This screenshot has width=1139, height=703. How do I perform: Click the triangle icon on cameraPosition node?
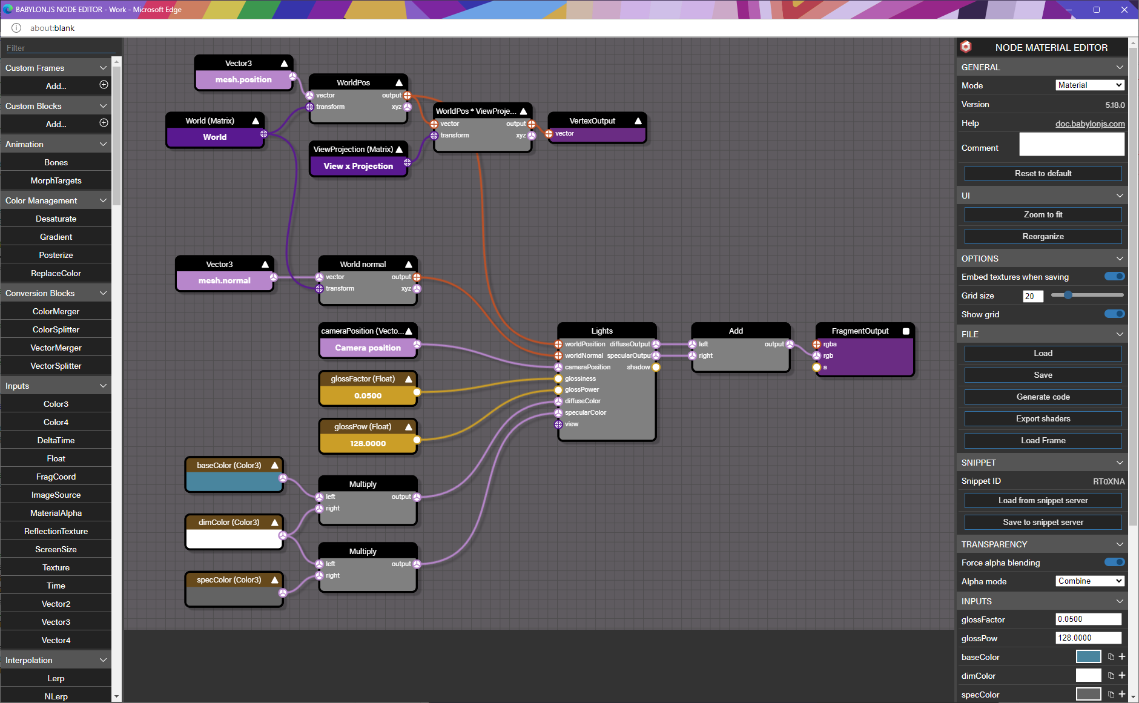pyautogui.click(x=409, y=331)
